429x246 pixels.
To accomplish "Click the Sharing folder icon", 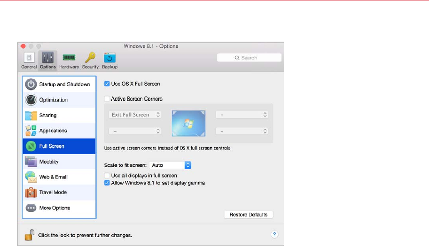I will click(31, 115).
